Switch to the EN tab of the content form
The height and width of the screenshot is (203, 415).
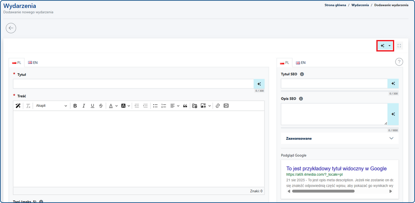[33, 63]
